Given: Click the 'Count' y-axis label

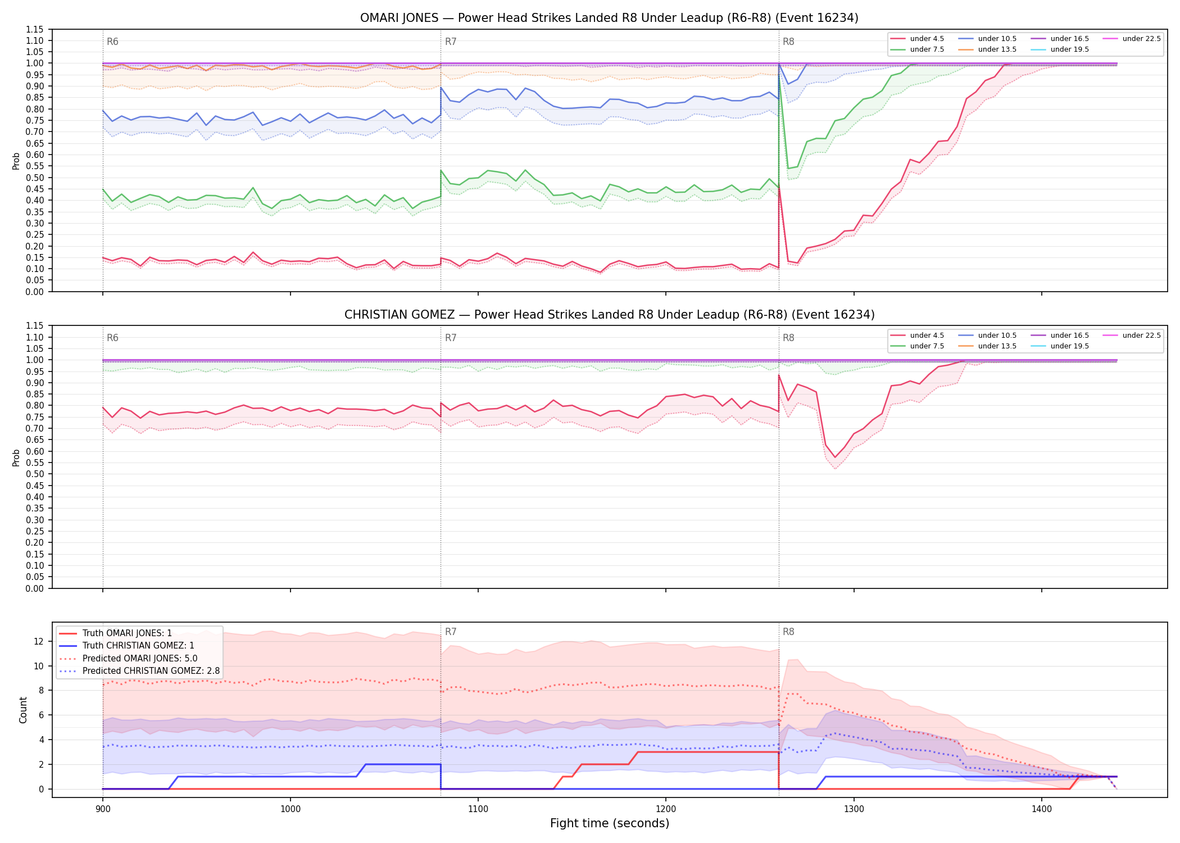Looking at the screenshot, I should click(23, 710).
